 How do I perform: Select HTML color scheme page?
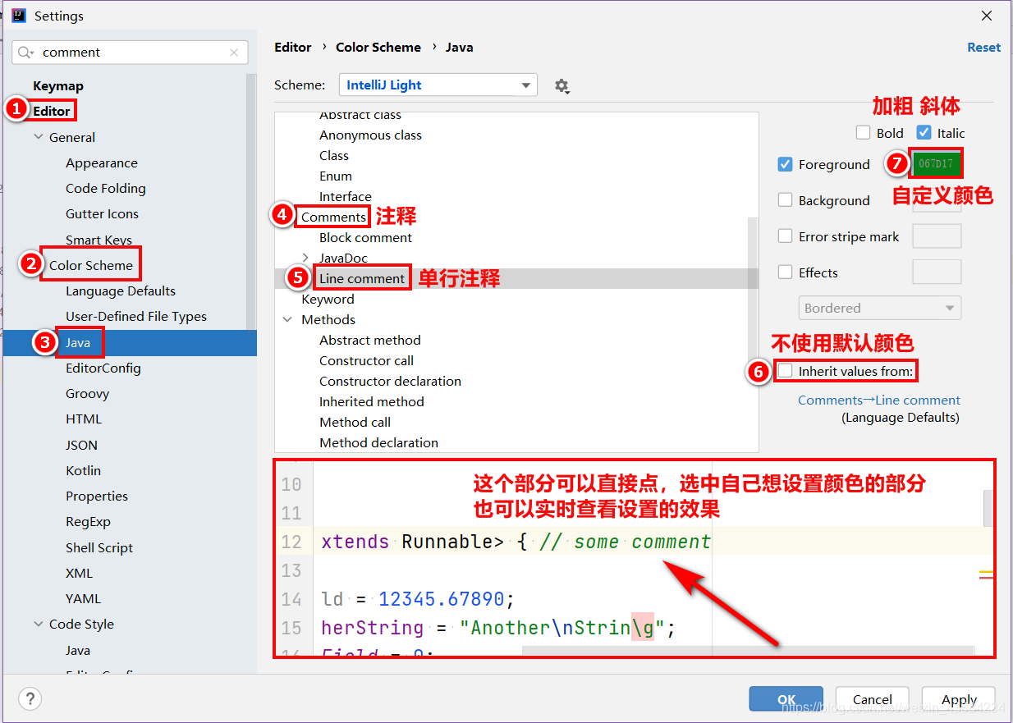tap(84, 419)
